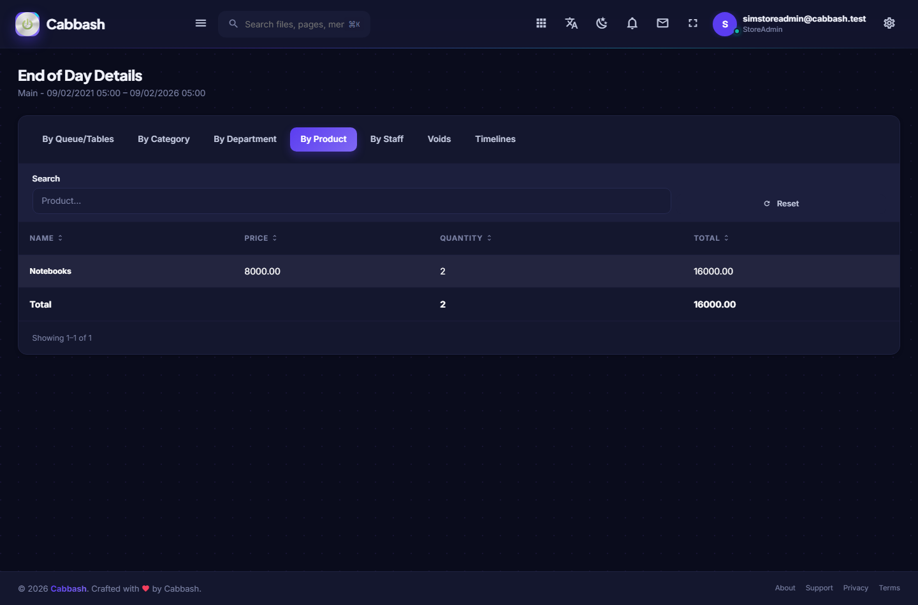
Task: Switch to the By Department tab
Action: pos(245,139)
